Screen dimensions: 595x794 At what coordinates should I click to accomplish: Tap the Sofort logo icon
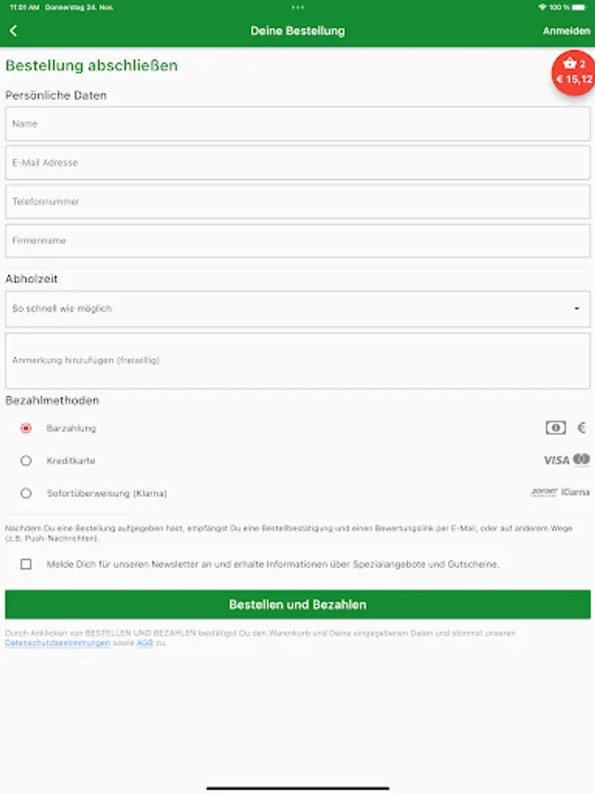[544, 492]
